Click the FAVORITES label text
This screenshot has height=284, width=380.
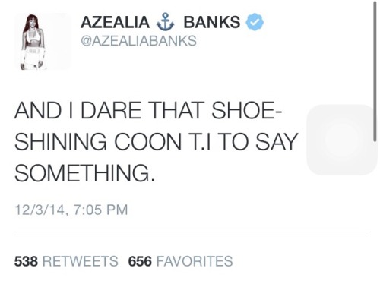(195, 261)
